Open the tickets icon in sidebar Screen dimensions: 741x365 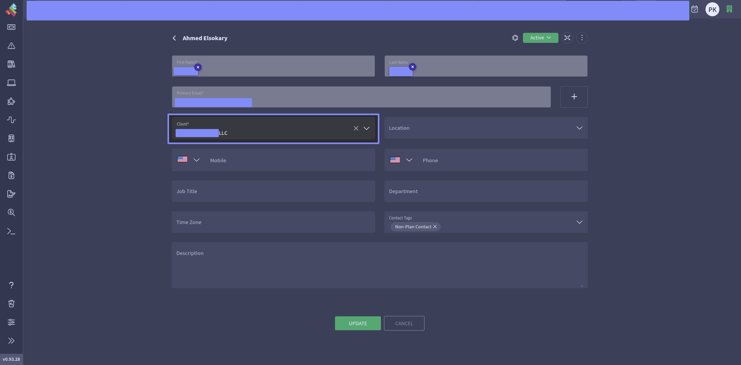(11, 27)
